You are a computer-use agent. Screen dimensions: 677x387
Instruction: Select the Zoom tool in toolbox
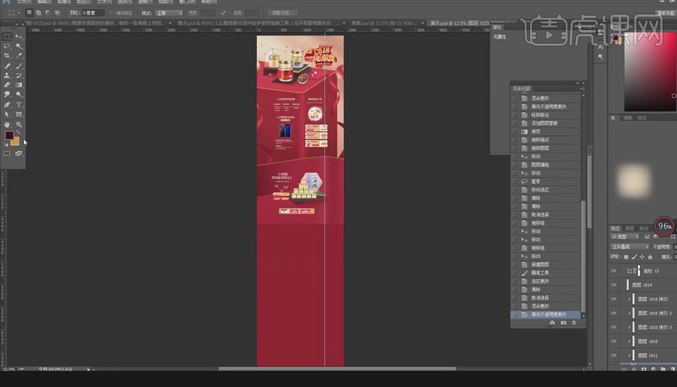pyautogui.click(x=19, y=124)
